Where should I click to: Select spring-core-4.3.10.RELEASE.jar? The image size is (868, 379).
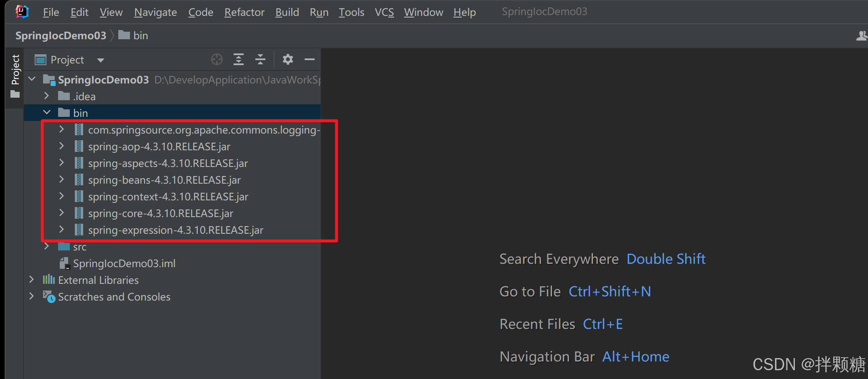click(x=172, y=213)
